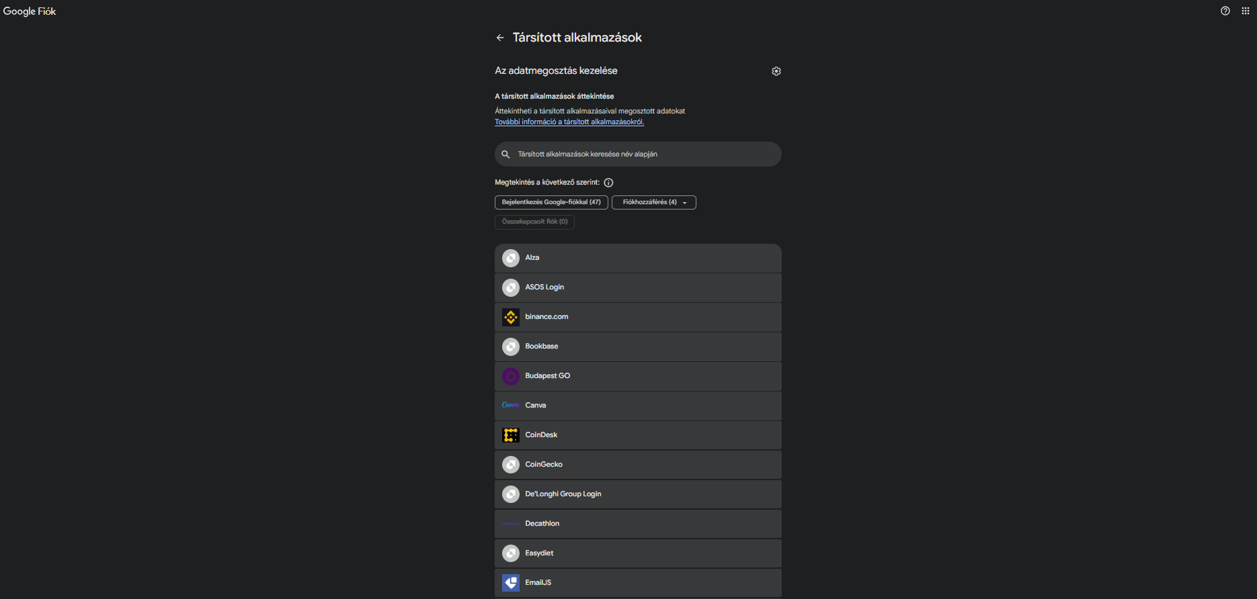Open data sharing settings gear icon
This screenshot has height=599, width=1257.
[776, 71]
